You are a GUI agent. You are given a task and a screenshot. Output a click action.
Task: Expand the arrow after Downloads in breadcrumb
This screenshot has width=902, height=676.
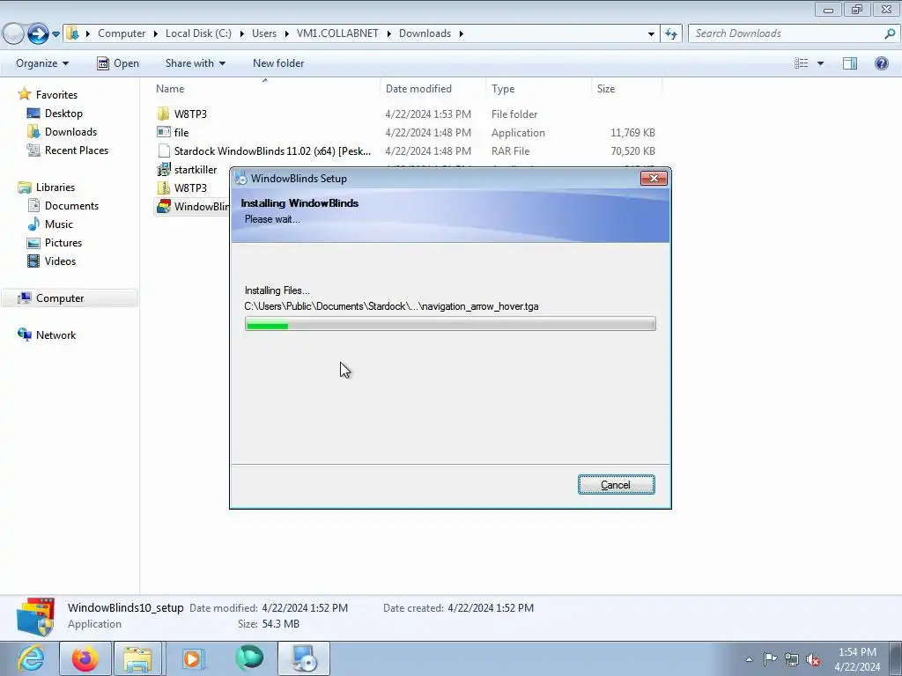click(x=462, y=34)
